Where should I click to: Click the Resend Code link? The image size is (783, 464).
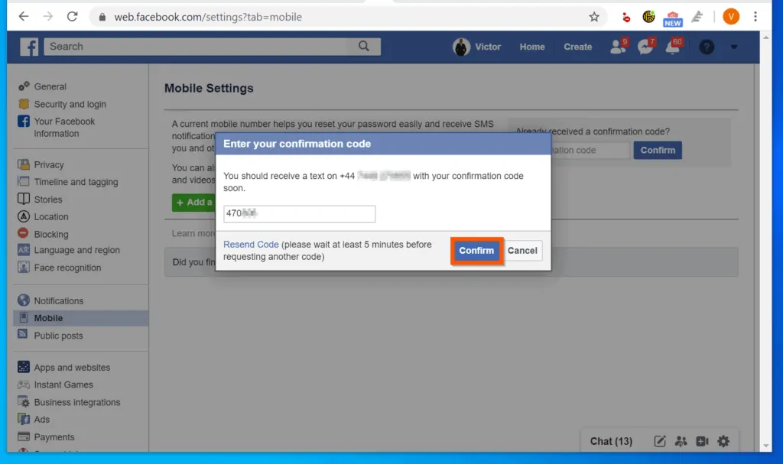click(x=251, y=245)
